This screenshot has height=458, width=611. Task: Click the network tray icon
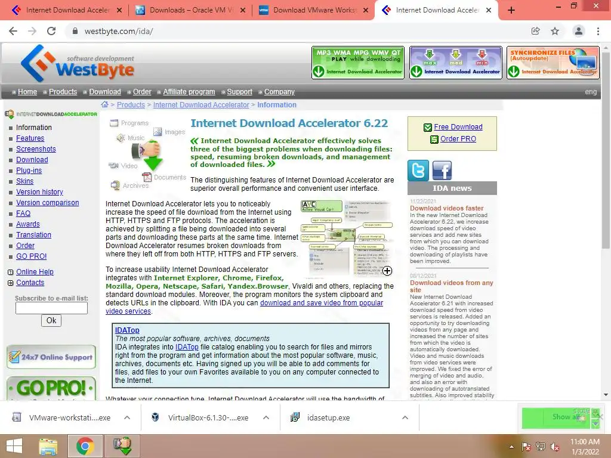(541, 447)
